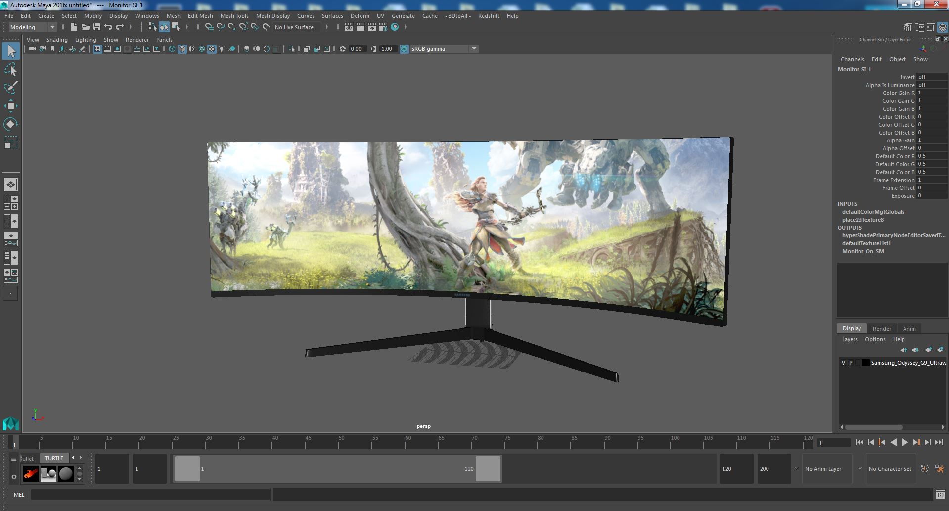
Task: Open the Modeling menu set dropdown
Action: [x=33, y=27]
